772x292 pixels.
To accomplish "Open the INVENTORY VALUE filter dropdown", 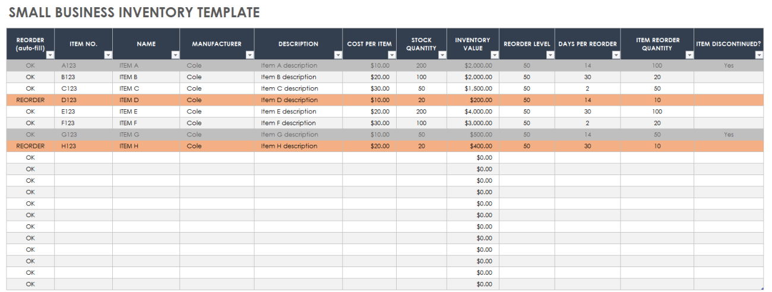I will [494, 55].
